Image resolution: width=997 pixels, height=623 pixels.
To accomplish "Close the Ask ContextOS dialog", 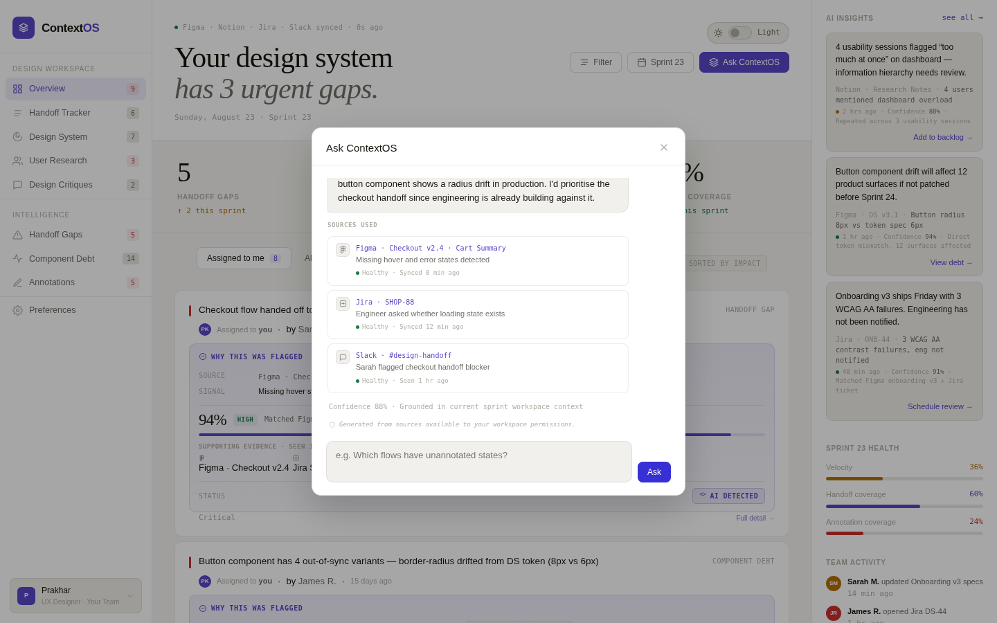I will pos(664,147).
